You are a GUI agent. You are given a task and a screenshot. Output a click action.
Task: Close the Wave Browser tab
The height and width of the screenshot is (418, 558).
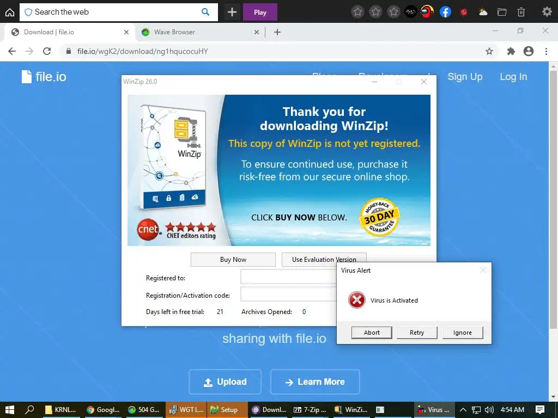point(257,32)
